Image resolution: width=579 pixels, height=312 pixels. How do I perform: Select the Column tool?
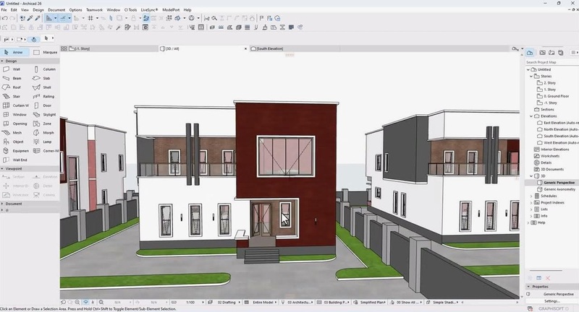(x=45, y=69)
